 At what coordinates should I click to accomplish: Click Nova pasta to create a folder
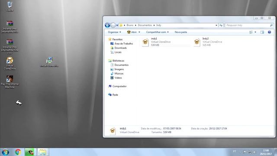tap(181, 32)
